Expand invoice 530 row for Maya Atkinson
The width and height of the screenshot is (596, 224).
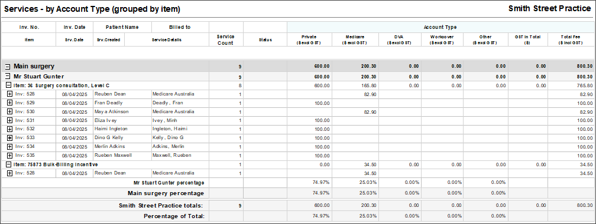tap(10, 112)
